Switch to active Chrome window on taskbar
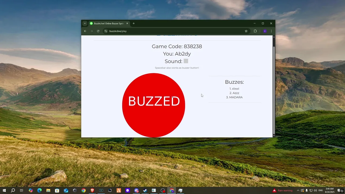This screenshot has width=345, height=194. [x=172, y=190]
